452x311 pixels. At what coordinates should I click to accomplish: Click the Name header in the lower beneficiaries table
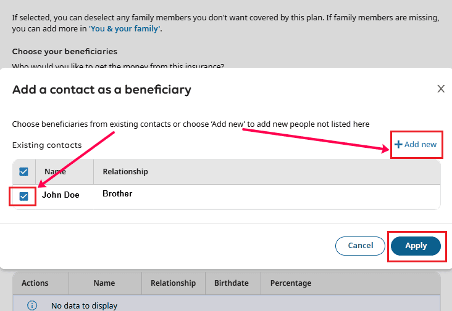click(104, 283)
